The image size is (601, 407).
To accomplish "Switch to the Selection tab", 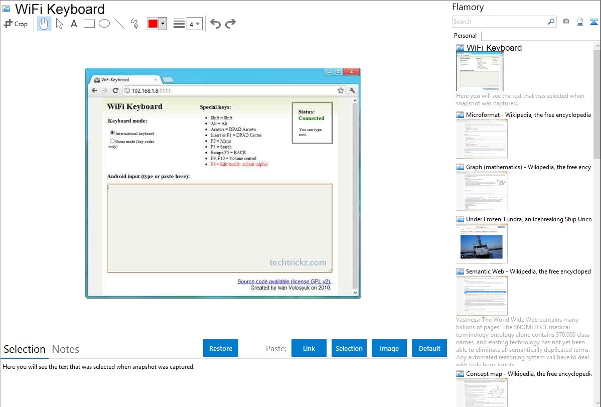I will point(25,349).
